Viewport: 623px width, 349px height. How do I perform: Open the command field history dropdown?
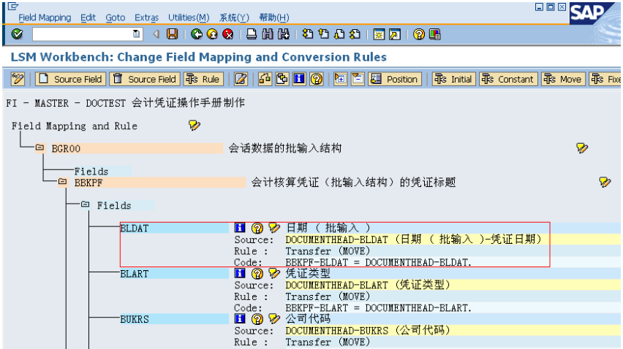click(x=136, y=34)
